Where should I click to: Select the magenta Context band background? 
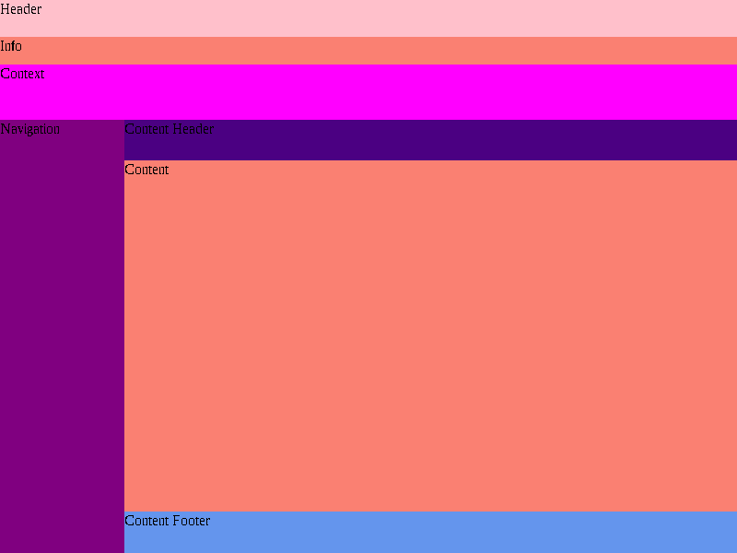(368, 92)
